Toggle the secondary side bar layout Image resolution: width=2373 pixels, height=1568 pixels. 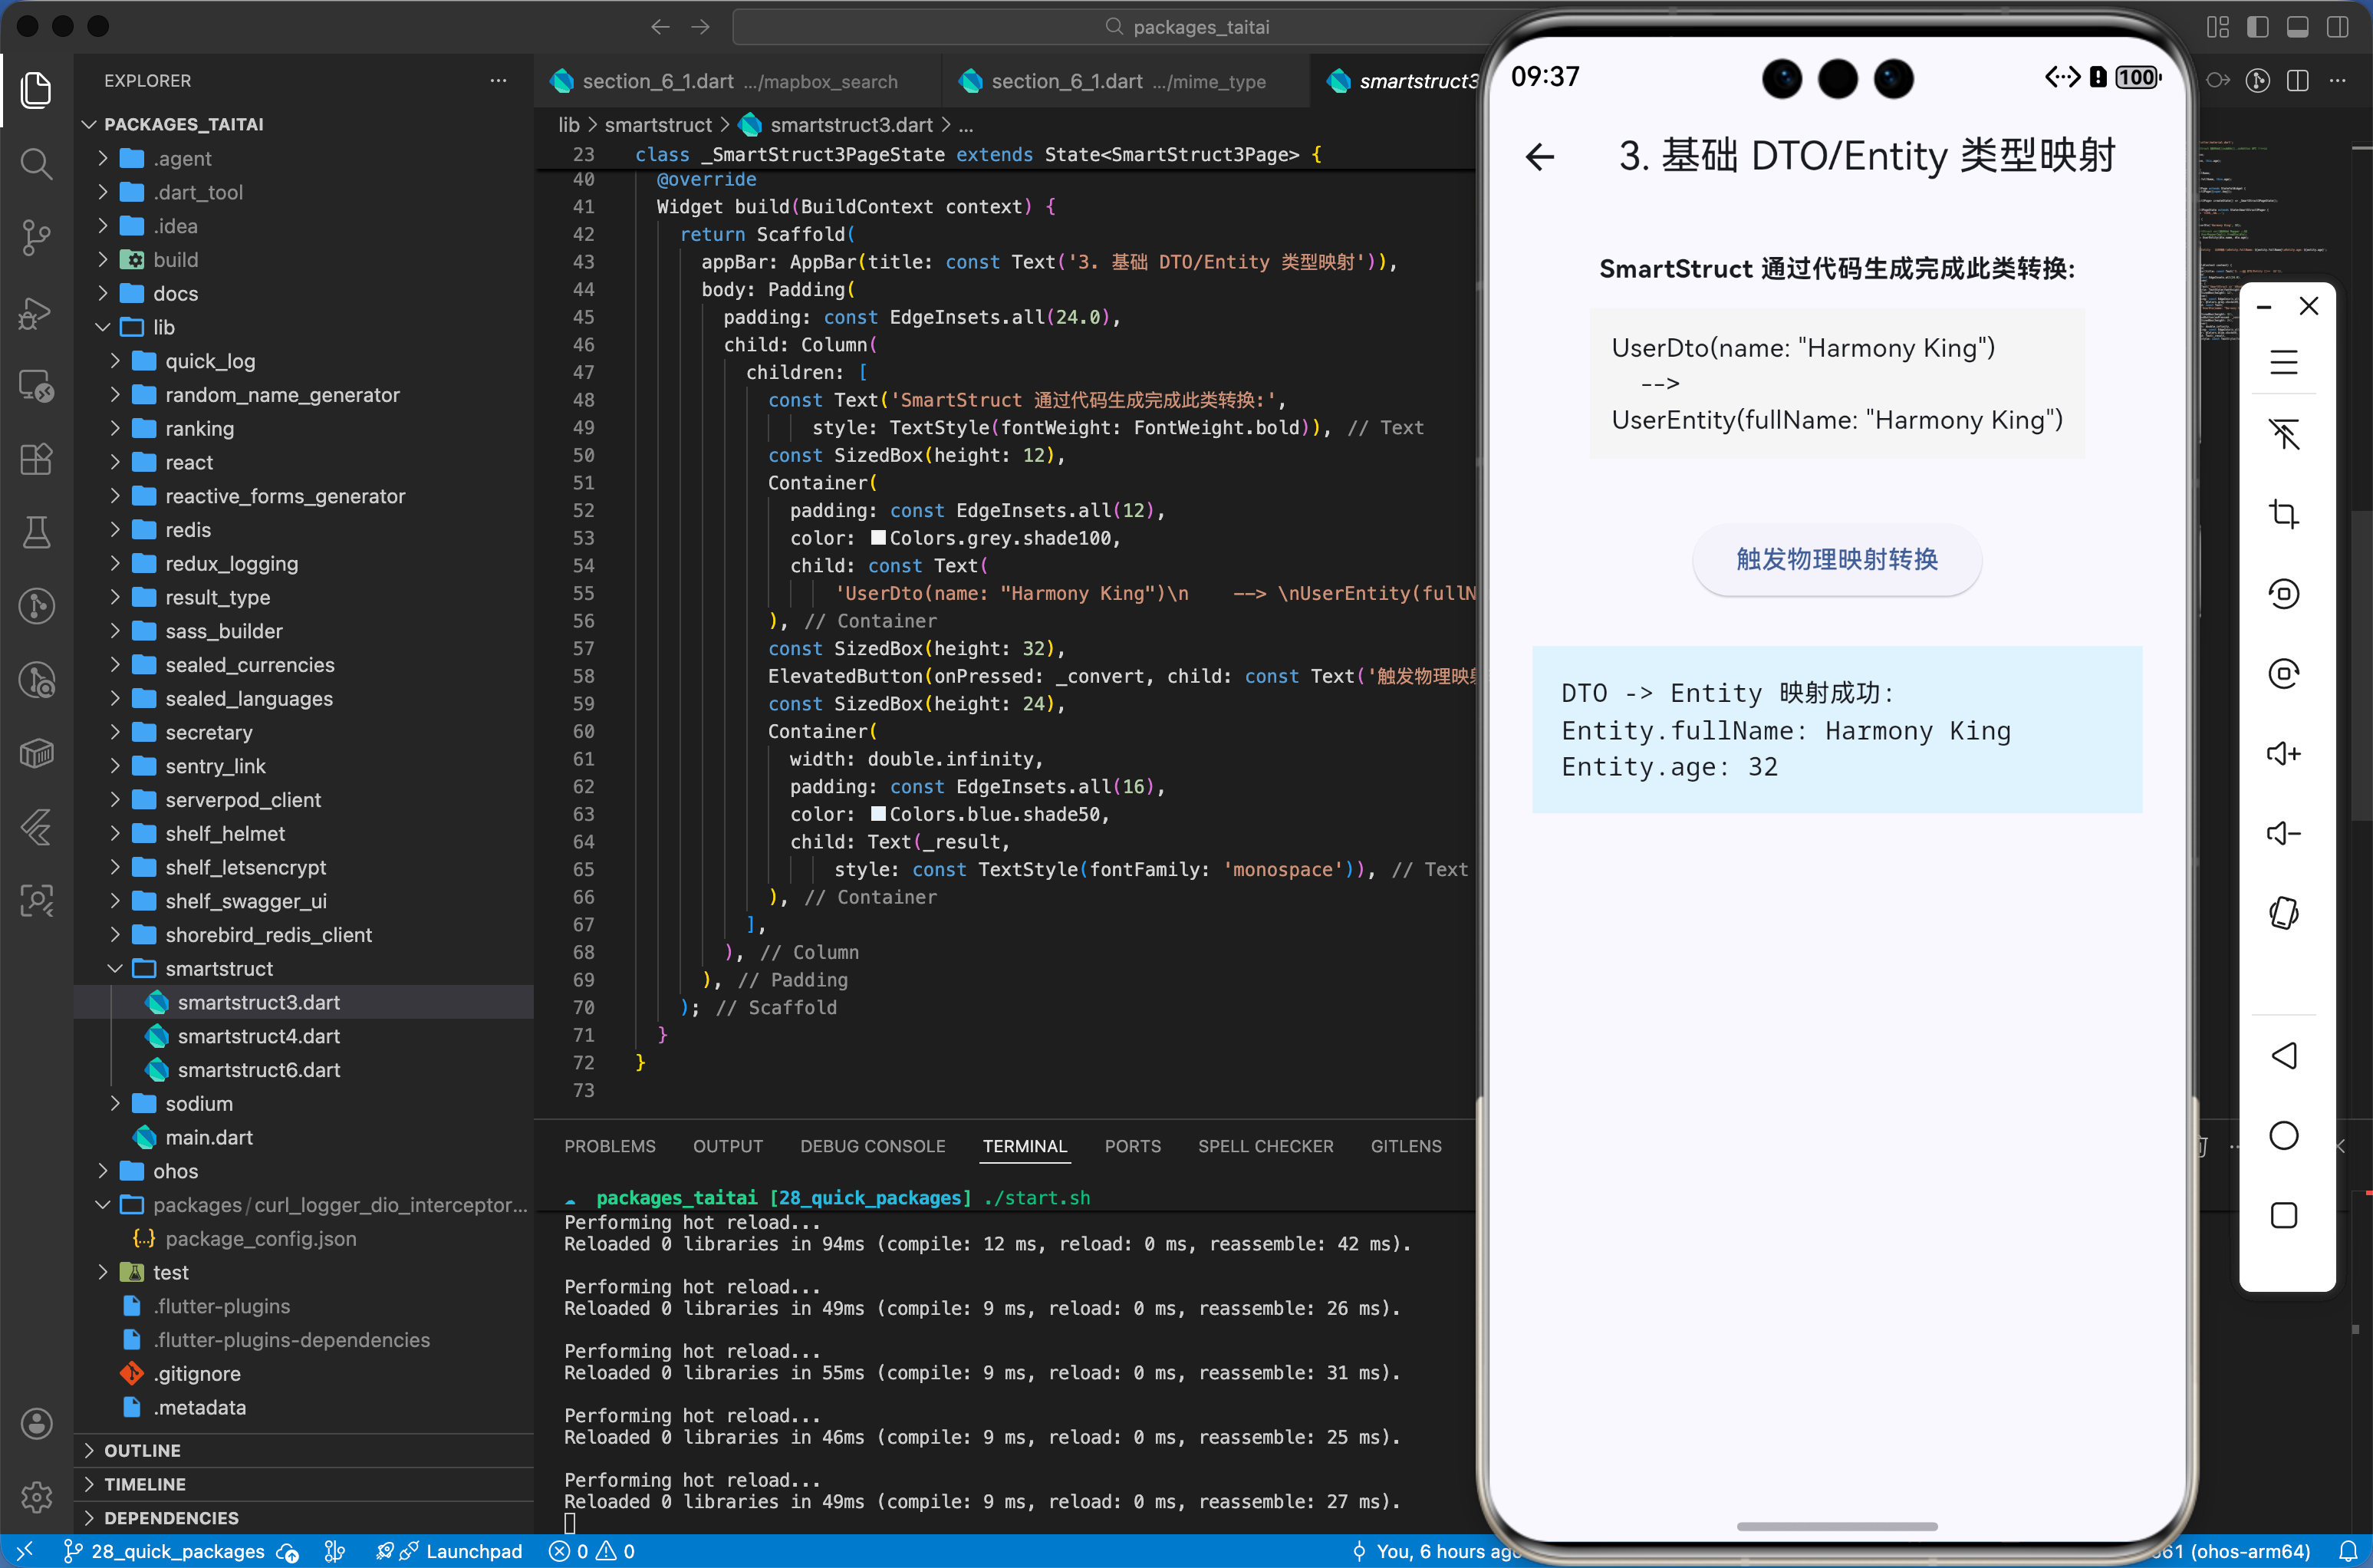point(2337,27)
